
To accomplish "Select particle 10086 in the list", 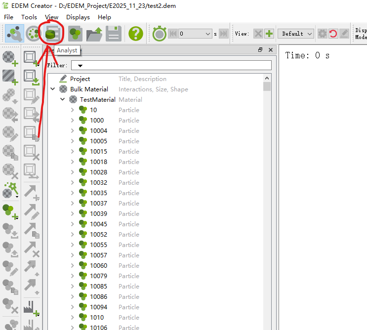I will [98, 297].
